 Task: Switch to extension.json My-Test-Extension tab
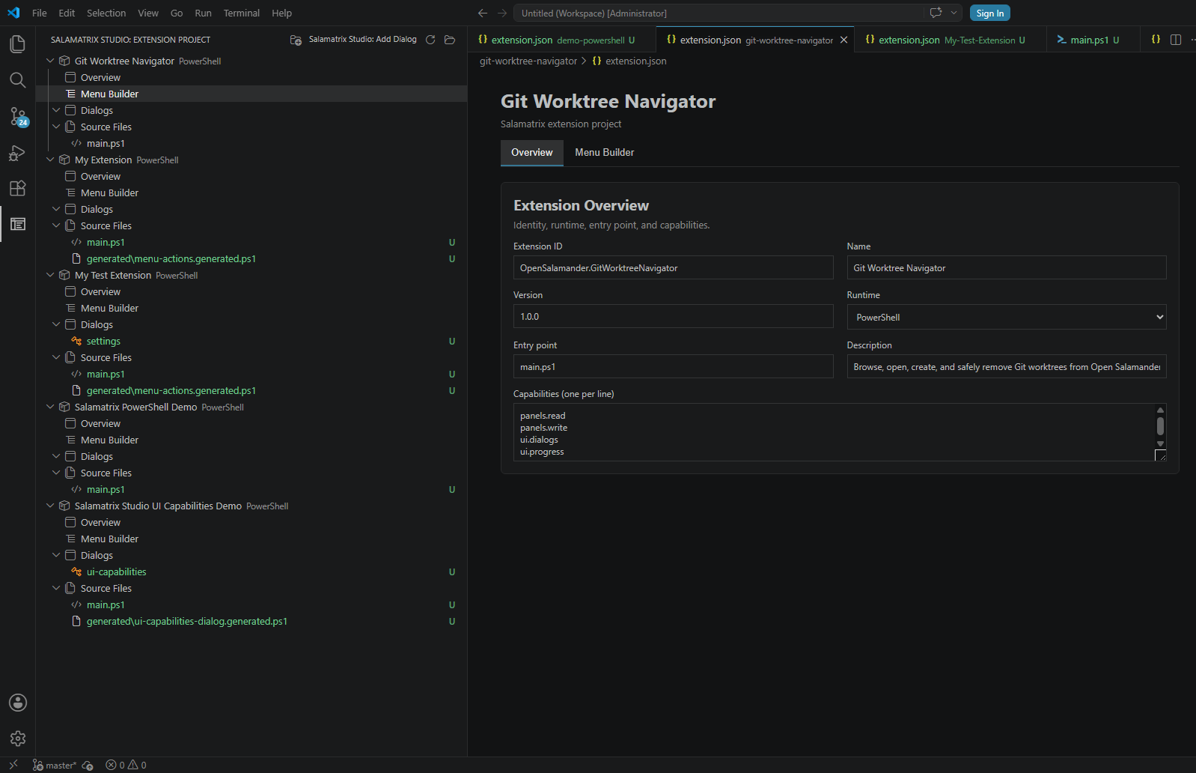click(949, 40)
